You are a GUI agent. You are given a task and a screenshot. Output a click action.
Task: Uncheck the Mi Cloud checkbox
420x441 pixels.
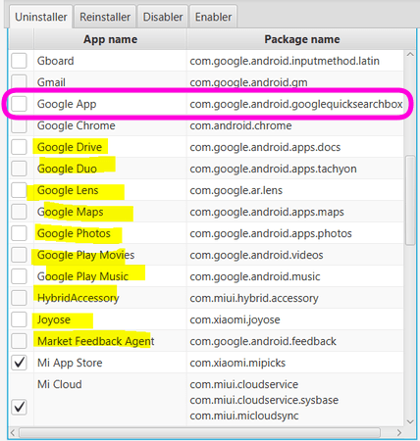point(19,408)
